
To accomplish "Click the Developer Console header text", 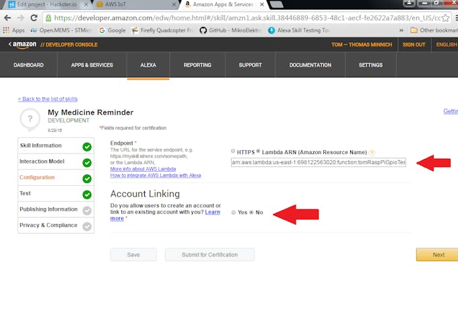I will click(x=69, y=44).
